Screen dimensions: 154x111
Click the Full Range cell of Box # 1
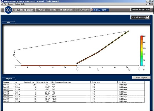pos(131,85)
